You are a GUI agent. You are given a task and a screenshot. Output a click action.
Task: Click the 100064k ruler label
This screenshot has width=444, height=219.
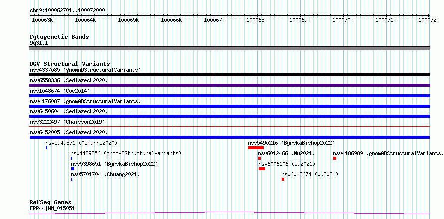coord(85,20)
